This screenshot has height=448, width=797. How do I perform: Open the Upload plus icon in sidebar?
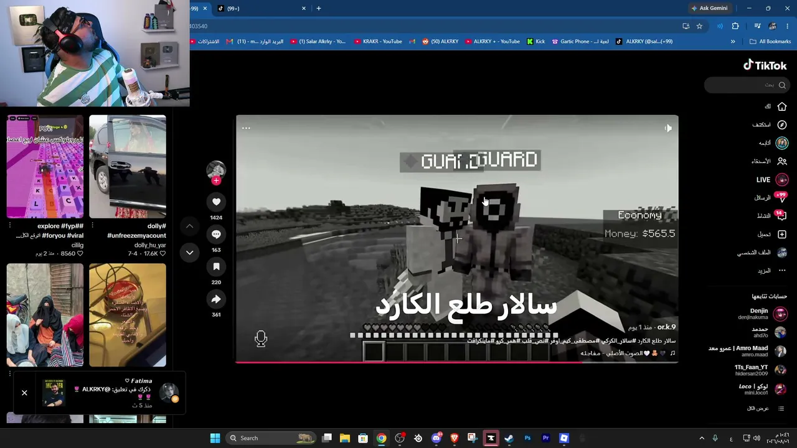pyautogui.click(x=781, y=234)
